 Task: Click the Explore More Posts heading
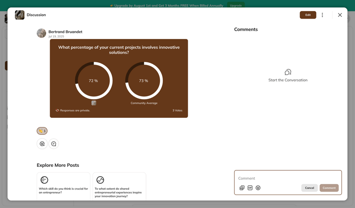58,165
